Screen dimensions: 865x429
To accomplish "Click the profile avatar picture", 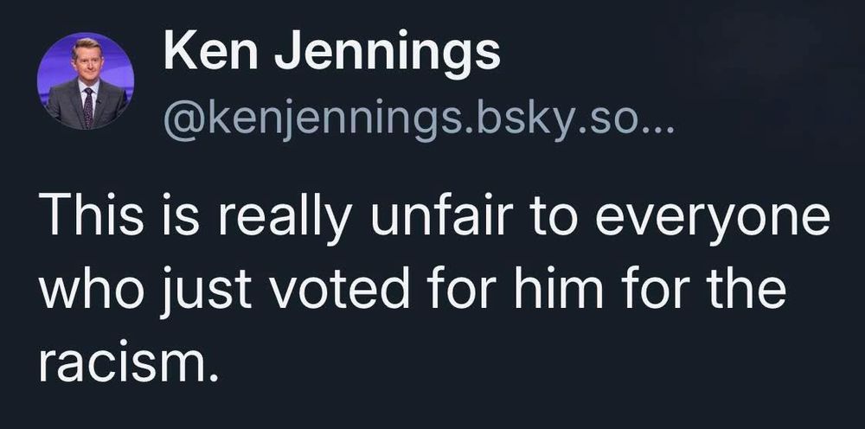I will (x=84, y=80).
